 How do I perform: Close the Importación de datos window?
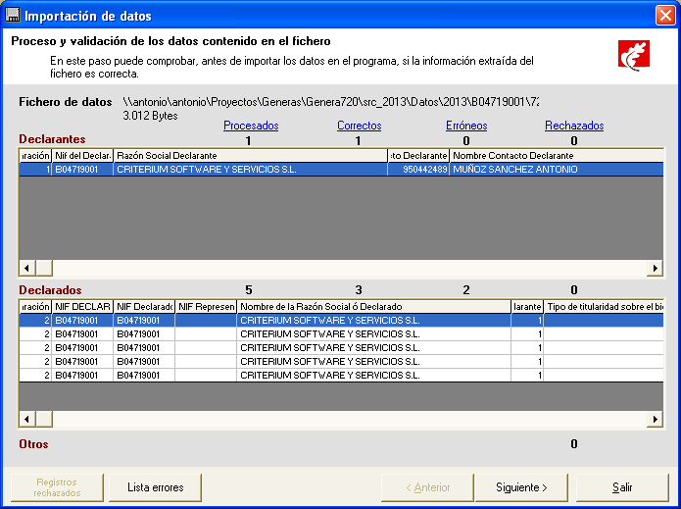coord(665,16)
